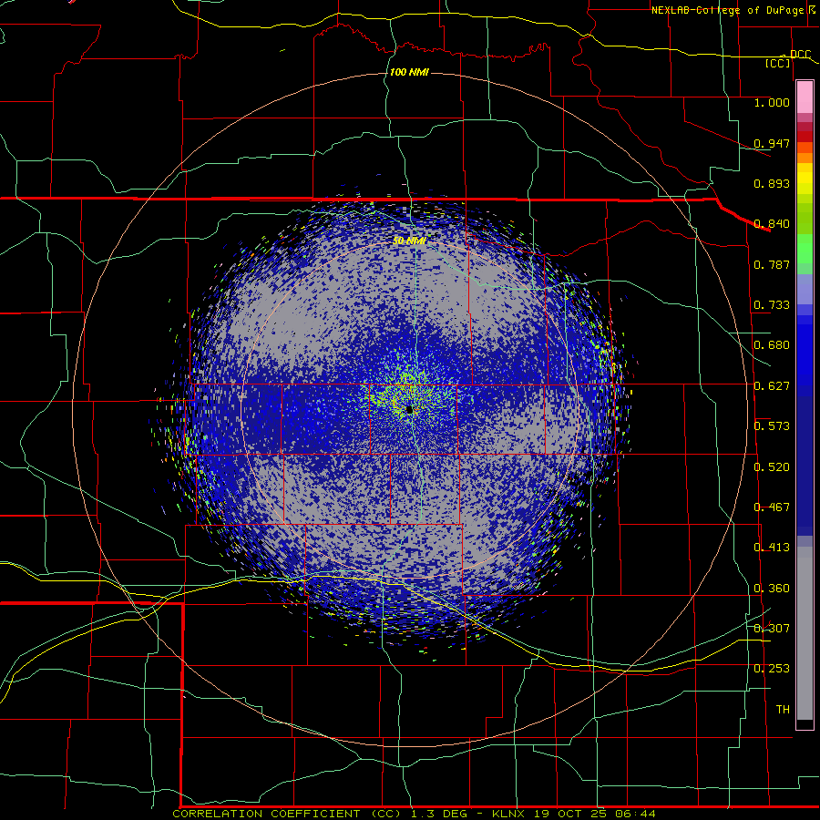Click the DCC label above the color scale

[x=800, y=54]
